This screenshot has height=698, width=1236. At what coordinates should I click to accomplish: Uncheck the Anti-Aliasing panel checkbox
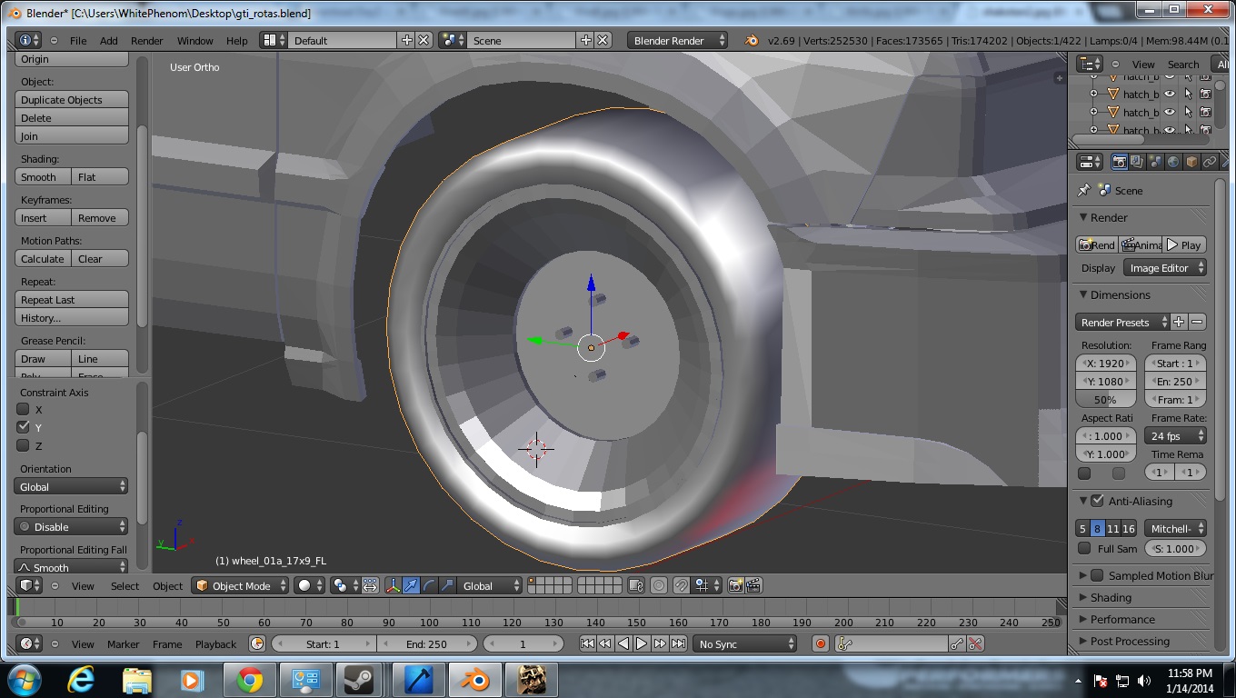(x=1097, y=501)
